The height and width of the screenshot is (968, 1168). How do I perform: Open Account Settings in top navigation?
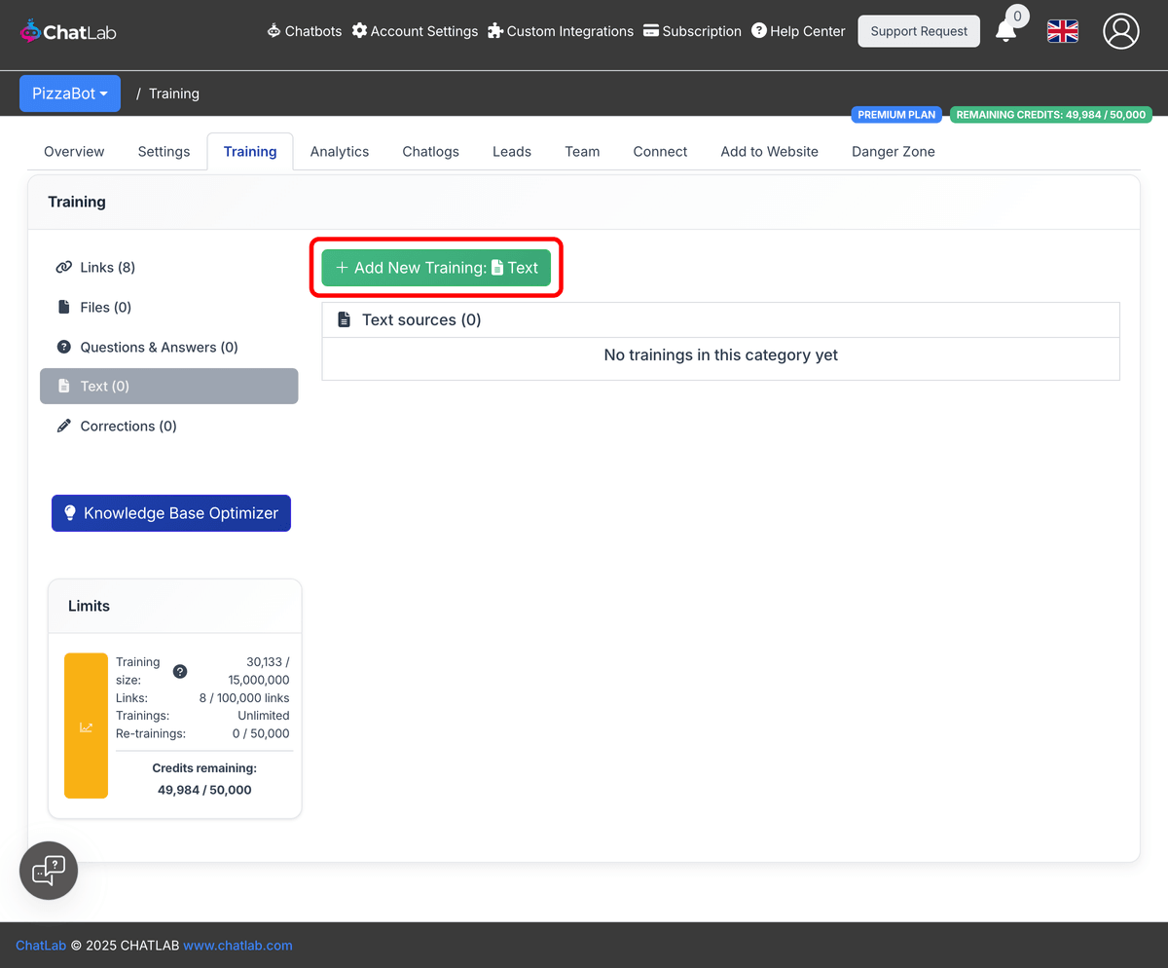[x=415, y=31]
